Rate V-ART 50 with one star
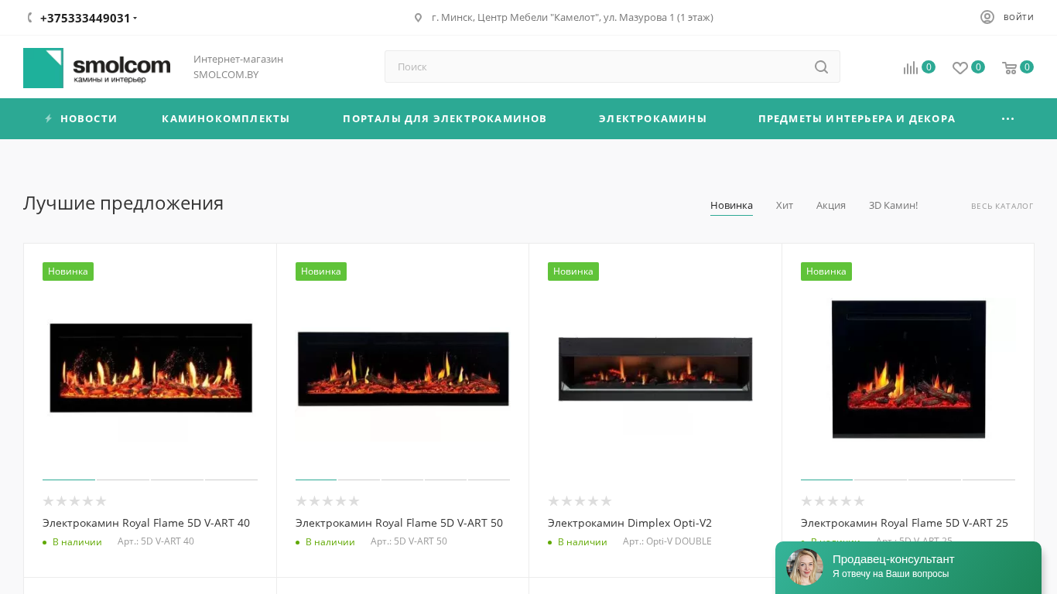The width and height of the screenshot is (1057, 594). point(302,501)
